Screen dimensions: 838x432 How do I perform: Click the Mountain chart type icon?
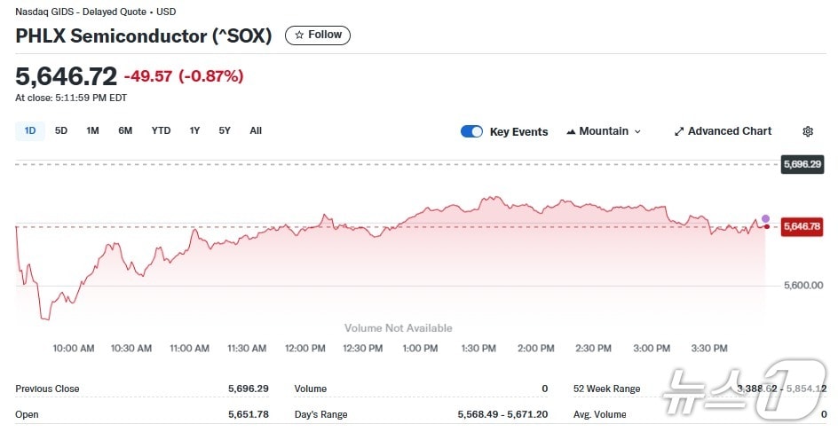tap(571, 131)
